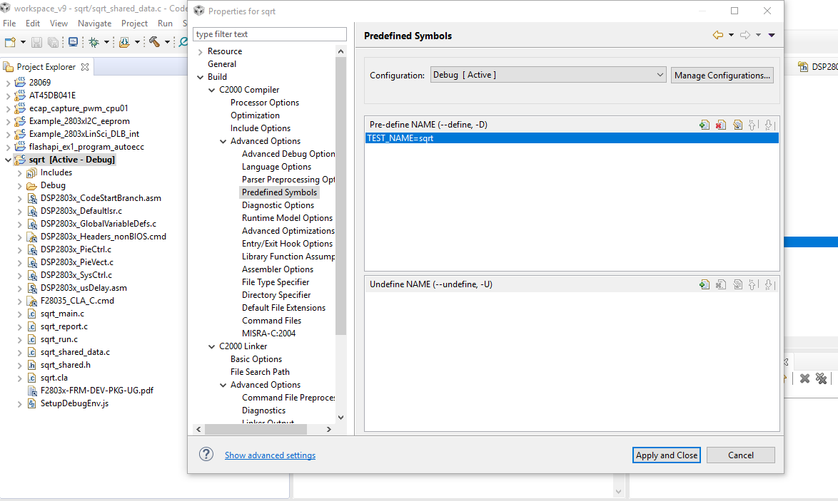Collapse compiler Advanced Options node
This screenshot has width=838, height=501.
coord(223,141)
